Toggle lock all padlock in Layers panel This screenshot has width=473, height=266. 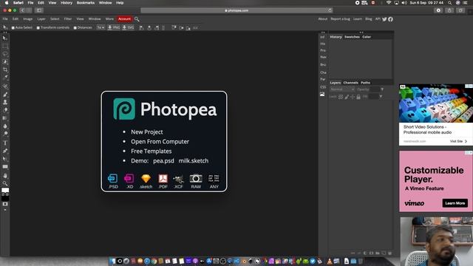click(x=358, y=97)
